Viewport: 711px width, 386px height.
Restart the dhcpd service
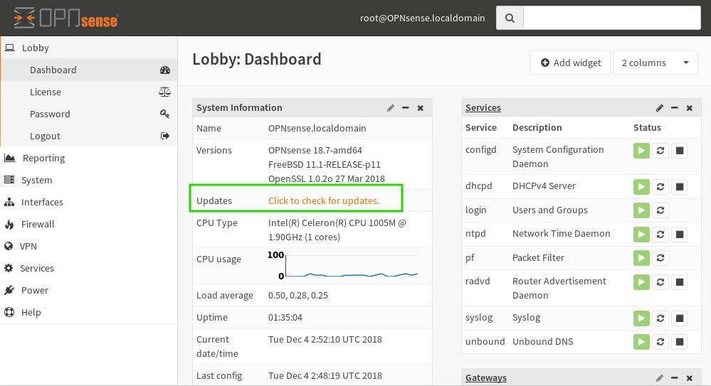660,187
